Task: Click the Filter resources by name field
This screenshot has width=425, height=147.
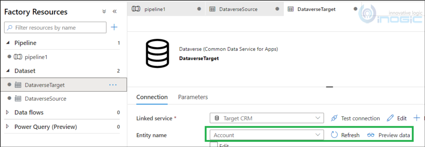Action: click(x=55, y=28)
